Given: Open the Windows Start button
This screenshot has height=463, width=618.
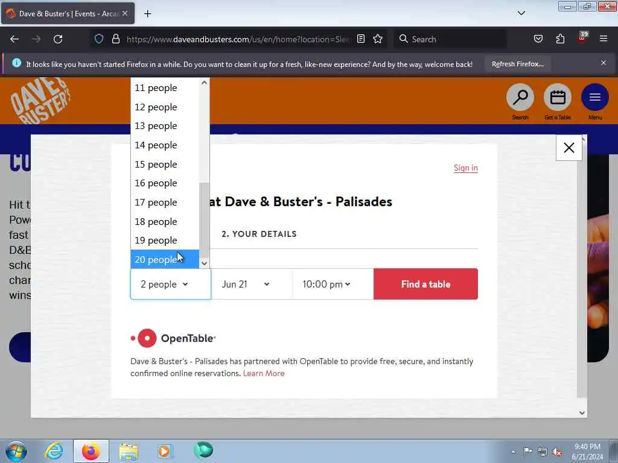Looking at the screenshot, I should [16, 451].
